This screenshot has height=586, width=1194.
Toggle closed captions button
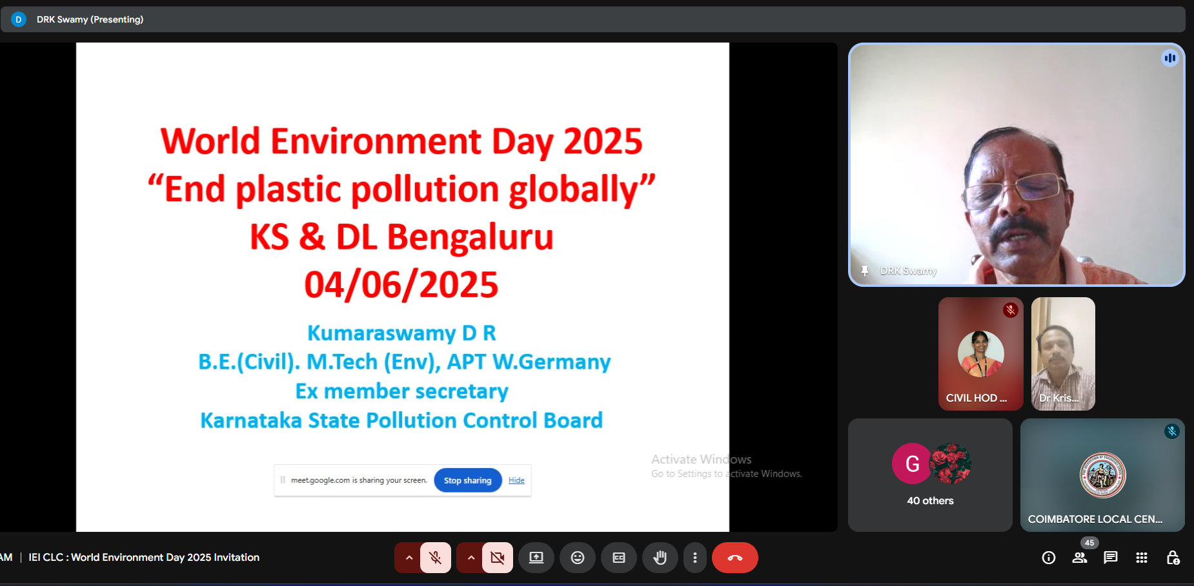coord(619,558)
